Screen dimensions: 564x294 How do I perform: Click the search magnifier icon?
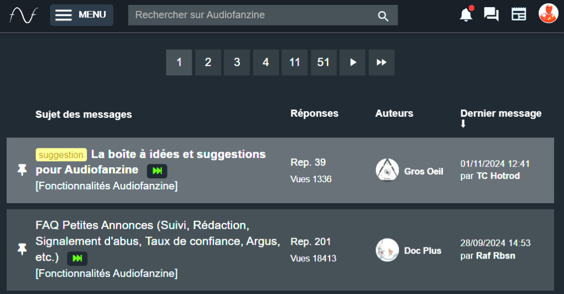[x=383, y=16]
